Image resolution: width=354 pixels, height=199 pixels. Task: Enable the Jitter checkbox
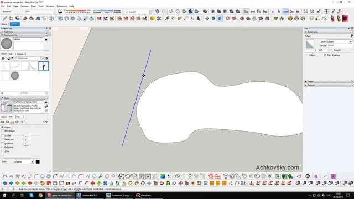(3, 151)
